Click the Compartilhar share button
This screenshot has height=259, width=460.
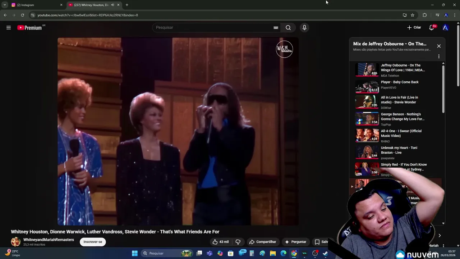263,242
